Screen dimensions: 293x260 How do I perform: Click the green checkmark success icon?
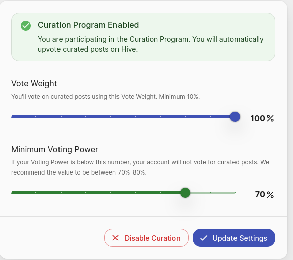point(26,26)
